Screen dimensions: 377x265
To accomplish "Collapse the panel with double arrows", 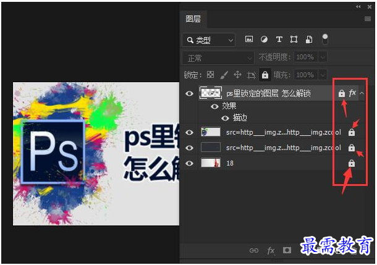I will [x=358, y=7].
